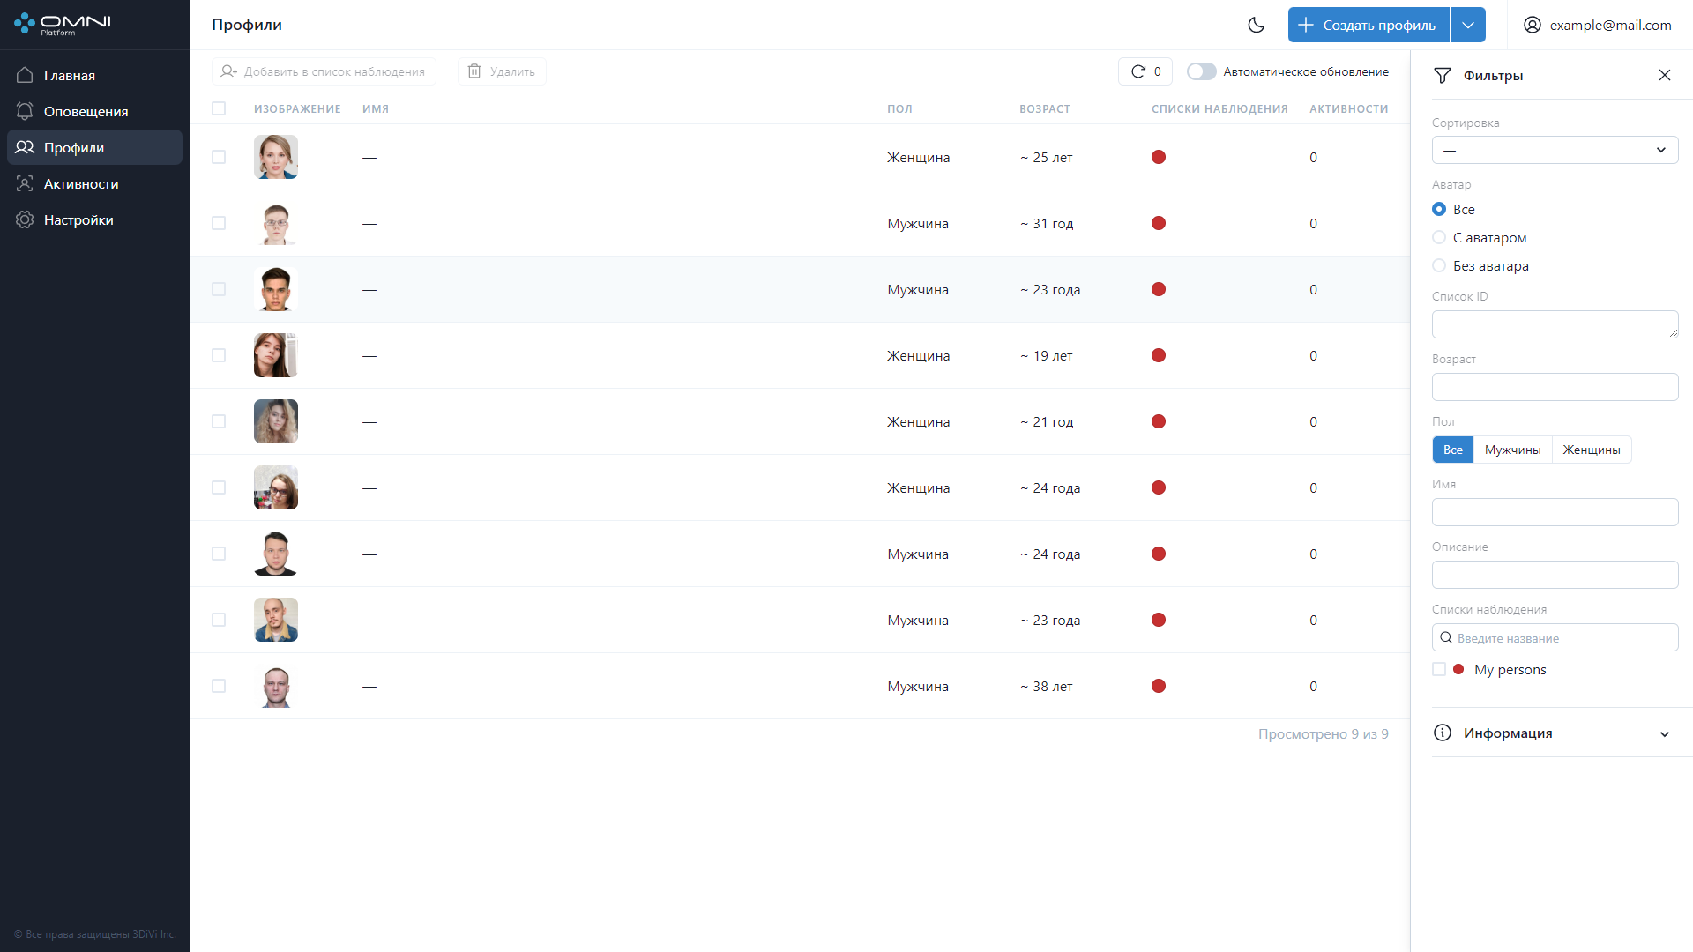Expand the Информация section
This screenshot has height=952, width=1693.
click(x=1555, y=733)
